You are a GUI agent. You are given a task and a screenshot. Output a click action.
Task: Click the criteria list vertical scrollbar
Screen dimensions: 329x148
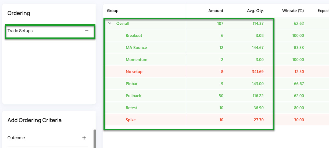[x=95, y=139]
